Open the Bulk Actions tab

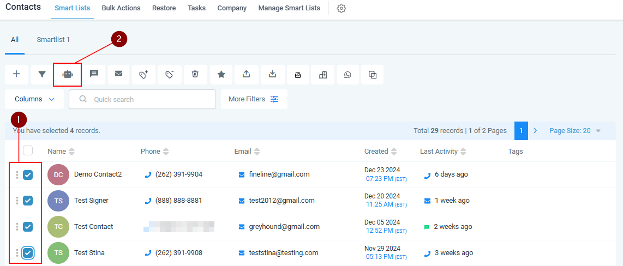pos(121,8)
